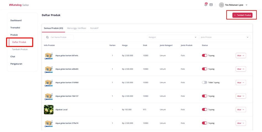This screenshot has height=132, width=262.
Task: Open Transaksi in the sidebar
Action: (x=15, y=28)
